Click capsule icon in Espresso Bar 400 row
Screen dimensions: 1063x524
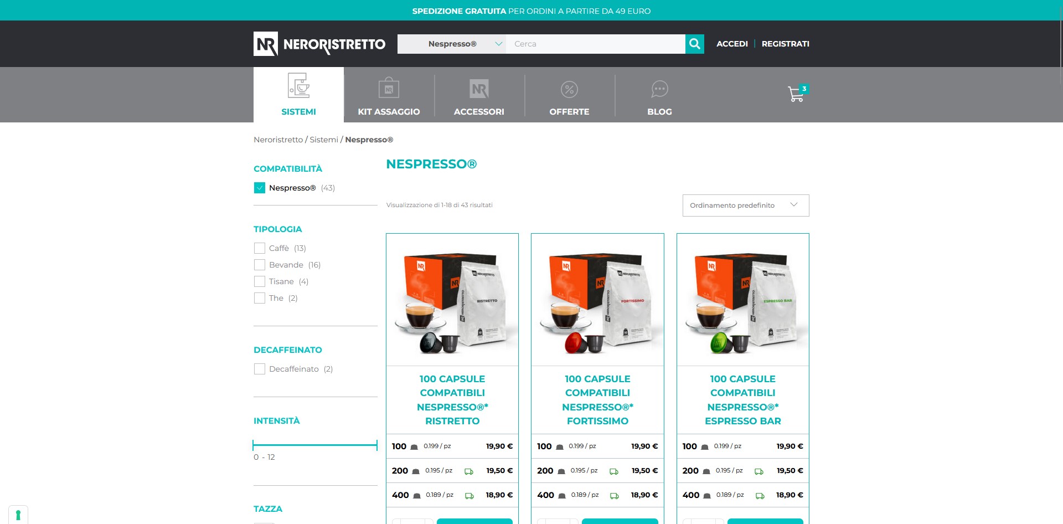point(707,496)
